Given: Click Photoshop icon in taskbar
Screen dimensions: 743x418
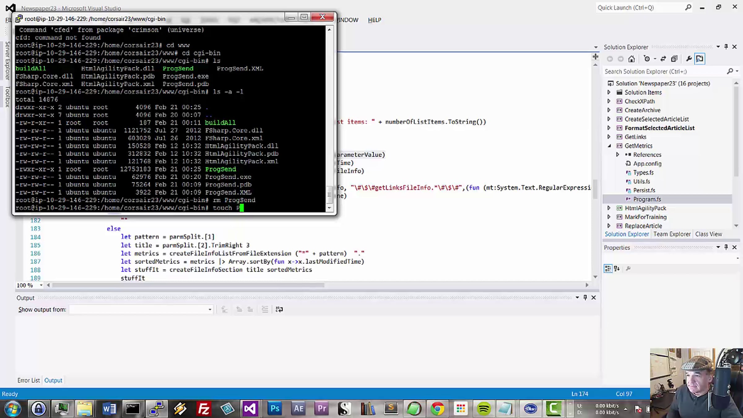Looking at the screenshot, I should 275,409.
